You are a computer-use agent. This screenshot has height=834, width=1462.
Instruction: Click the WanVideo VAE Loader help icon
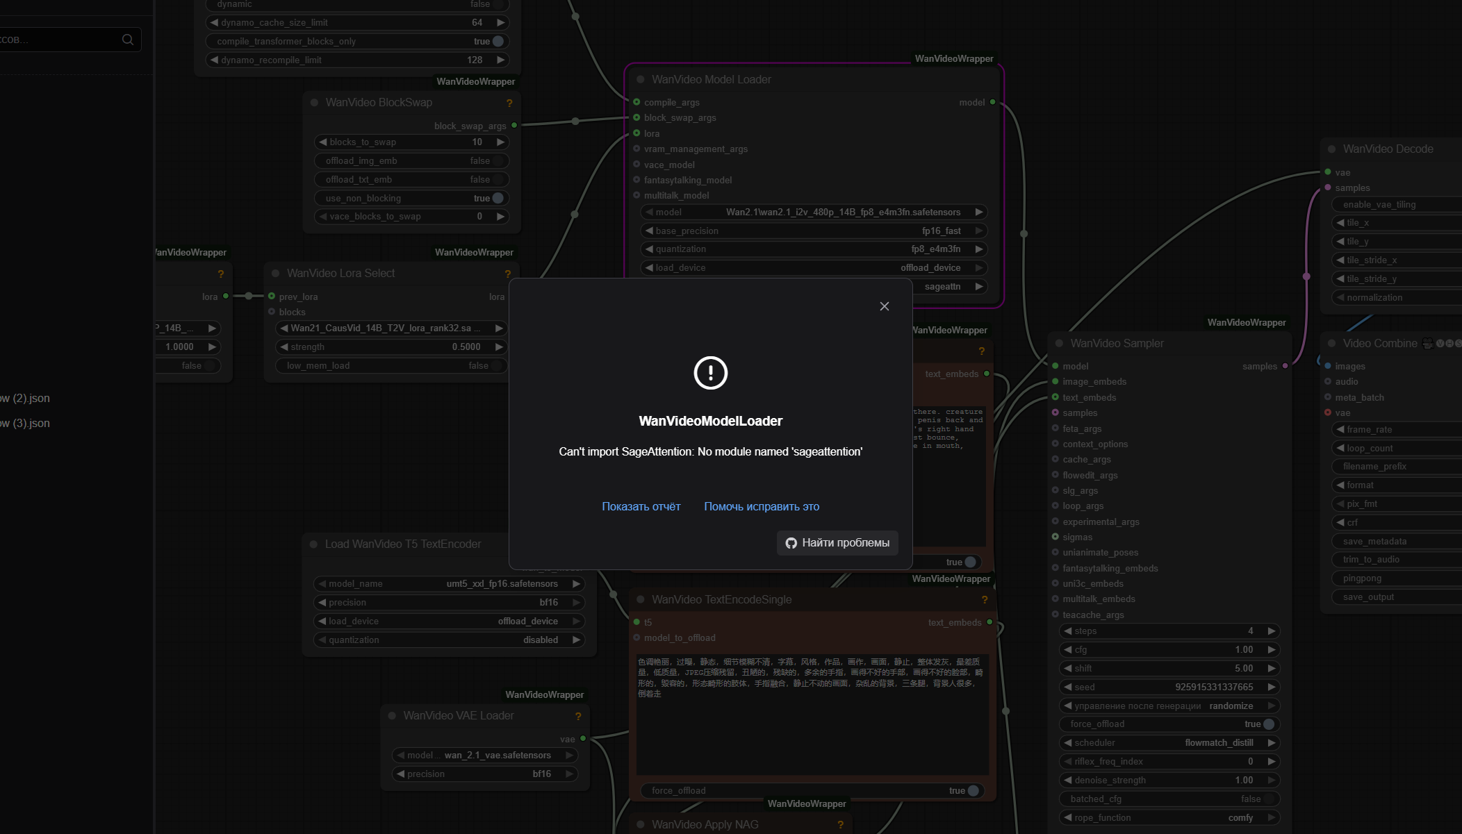577,716
